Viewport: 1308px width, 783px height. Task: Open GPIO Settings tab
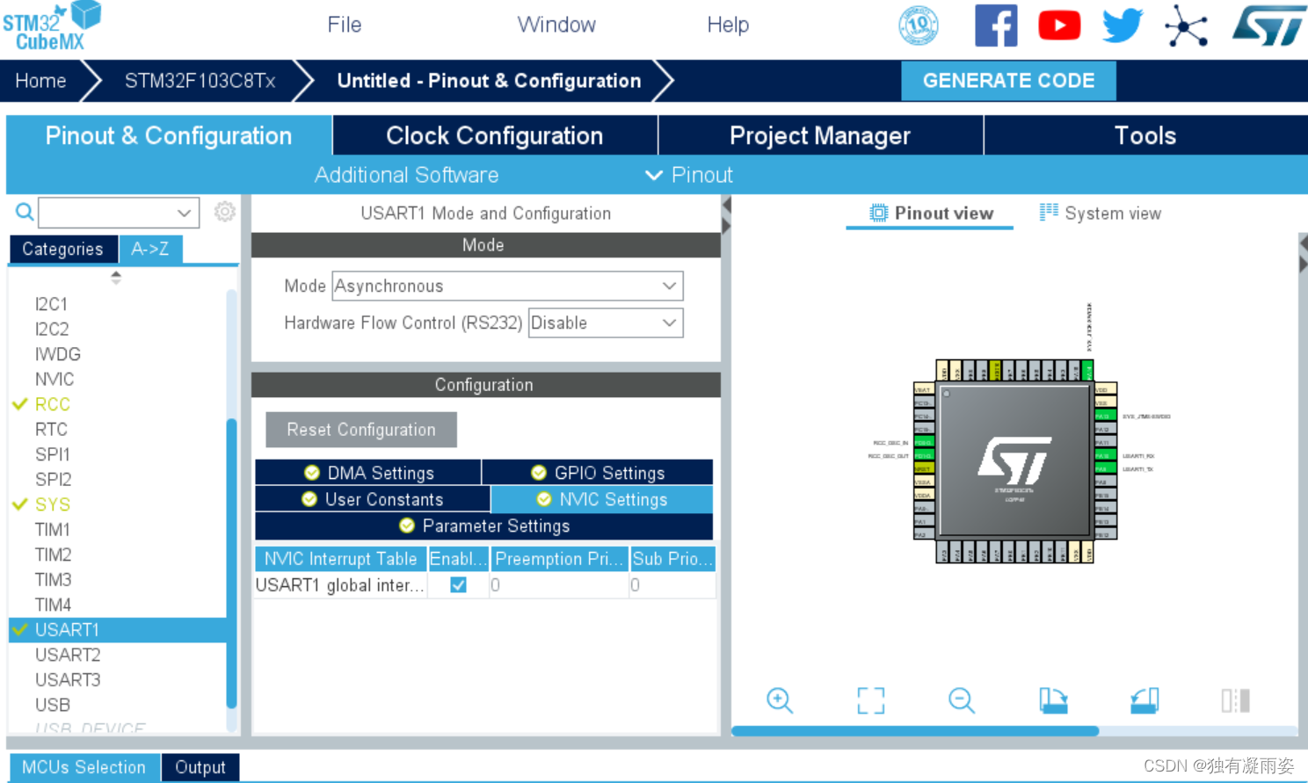click(x=598, y=473)
